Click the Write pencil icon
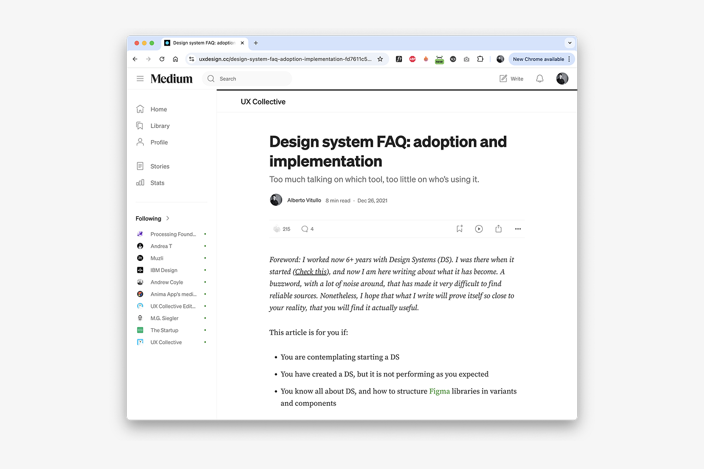704x469 pixels. 503,79
